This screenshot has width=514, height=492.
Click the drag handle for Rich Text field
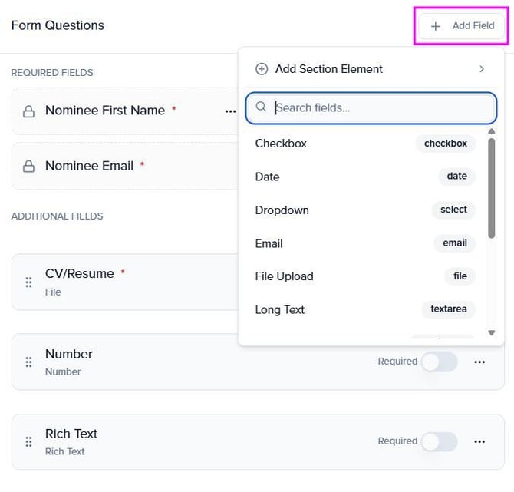tap(29, 441)
